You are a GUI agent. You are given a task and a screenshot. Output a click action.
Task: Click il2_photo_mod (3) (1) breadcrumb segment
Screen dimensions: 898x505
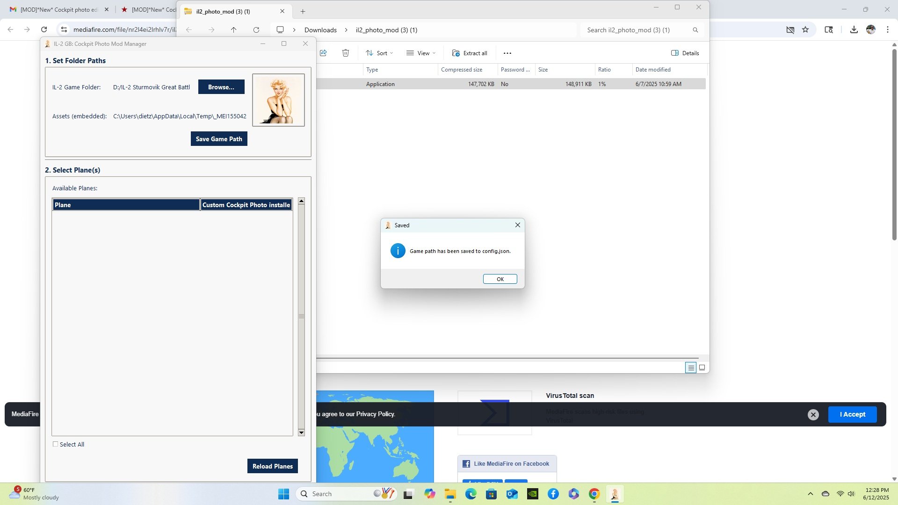coord(386,30)
